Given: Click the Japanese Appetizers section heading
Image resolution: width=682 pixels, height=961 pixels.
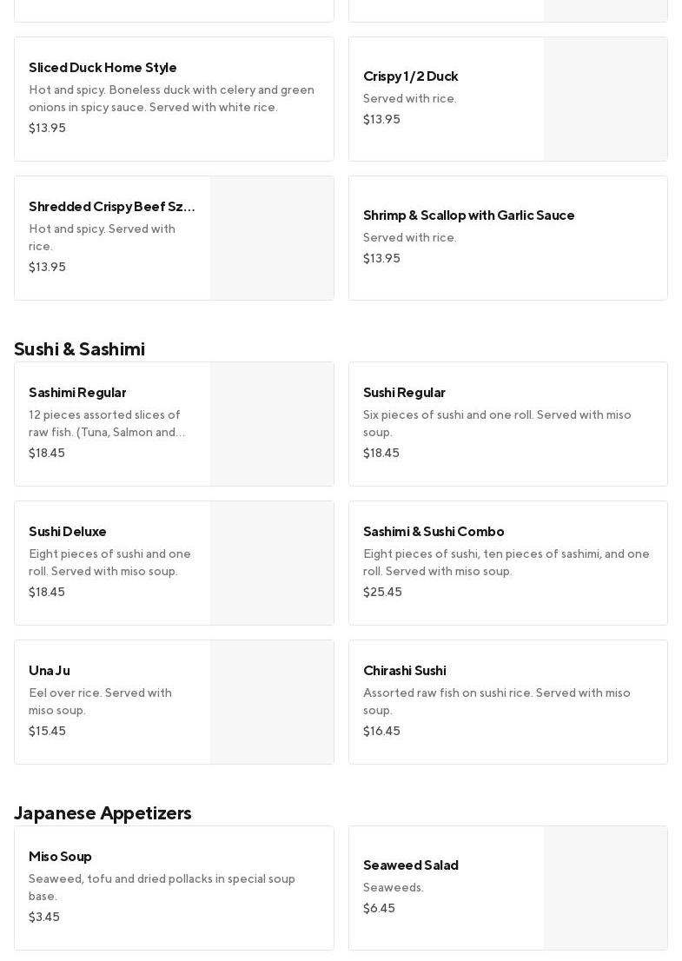Looking at the screenshot, I should click(x=103, y=813).
